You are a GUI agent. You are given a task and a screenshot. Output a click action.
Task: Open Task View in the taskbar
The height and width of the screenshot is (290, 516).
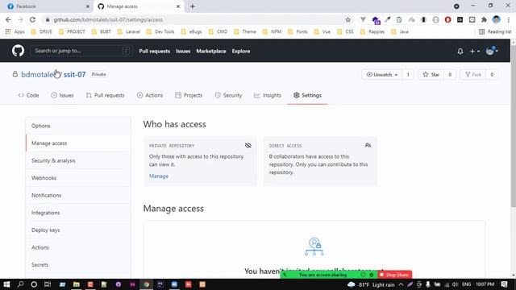point(48,284)
